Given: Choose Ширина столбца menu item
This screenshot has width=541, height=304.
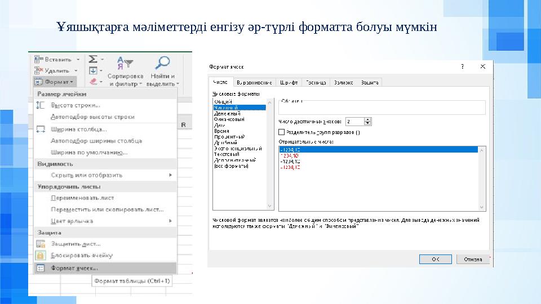Looking at the screenshot, I should (x=105, y=129).
